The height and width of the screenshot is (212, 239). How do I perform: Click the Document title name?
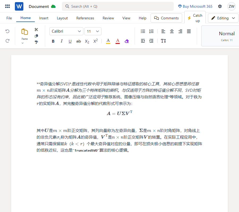coord(39,7)
